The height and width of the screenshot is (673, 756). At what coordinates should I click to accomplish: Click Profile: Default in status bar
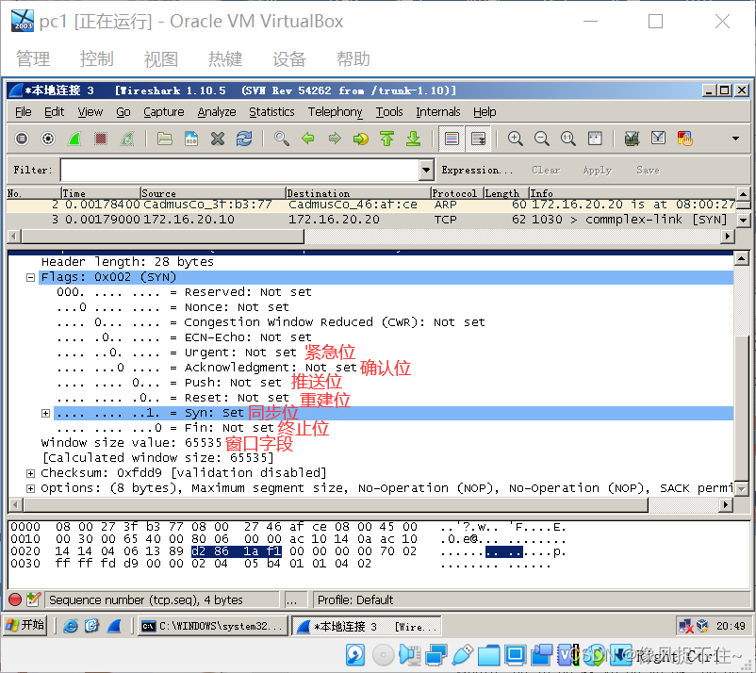(x=355, y=599)
